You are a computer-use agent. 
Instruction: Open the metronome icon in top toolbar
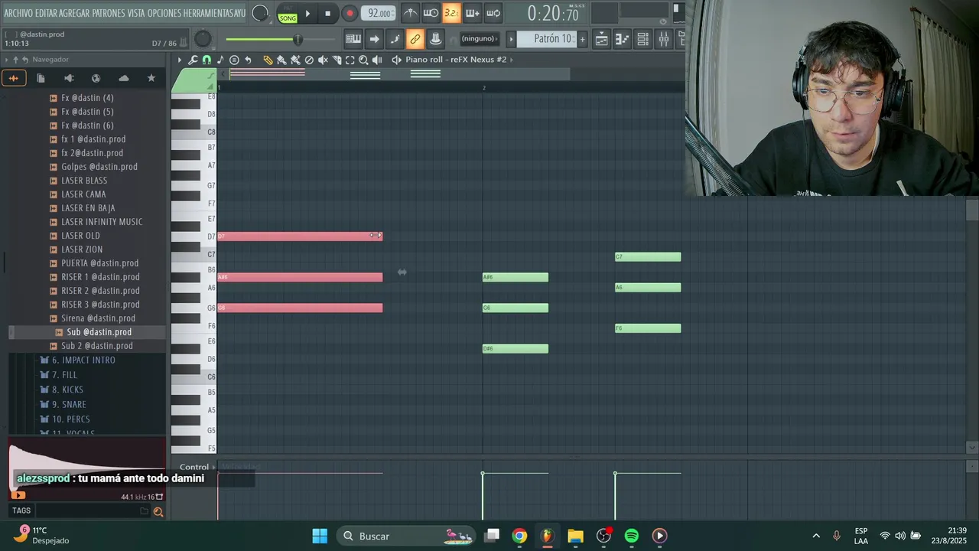coord(411,13)
